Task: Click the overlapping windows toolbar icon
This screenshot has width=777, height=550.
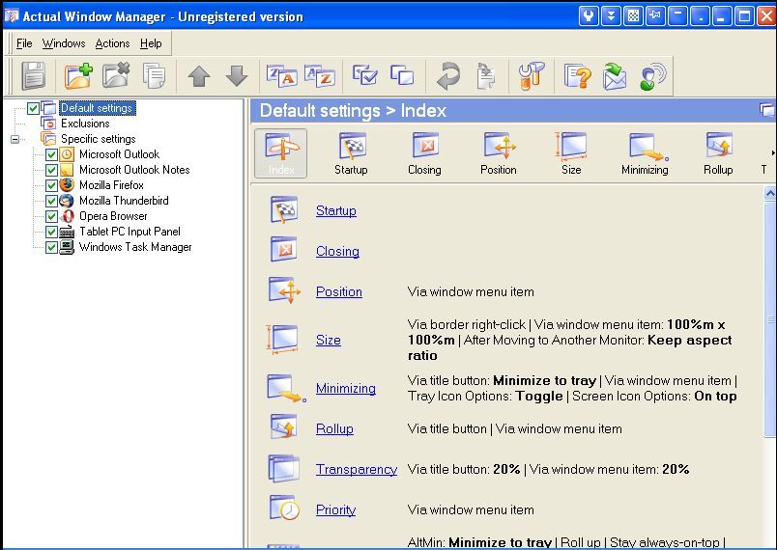Action: 402,75
